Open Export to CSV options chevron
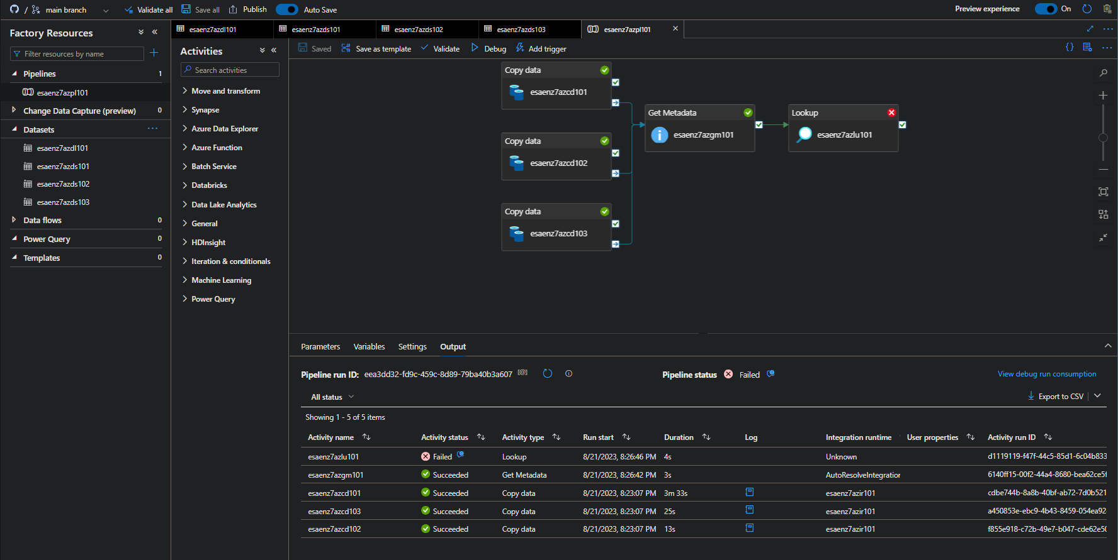Image resolution: width=1118 pixels, height=560 pixels. 1097,396
